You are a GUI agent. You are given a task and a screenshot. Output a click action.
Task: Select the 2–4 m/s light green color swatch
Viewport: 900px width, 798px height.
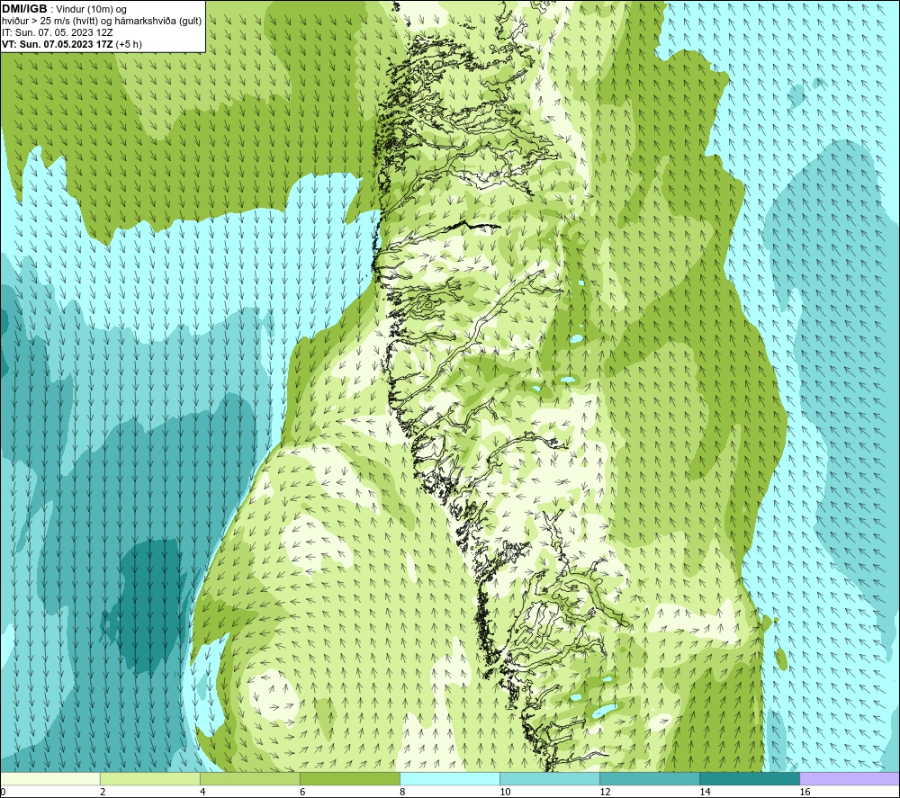pyautogui.click(x=150, y=778)
